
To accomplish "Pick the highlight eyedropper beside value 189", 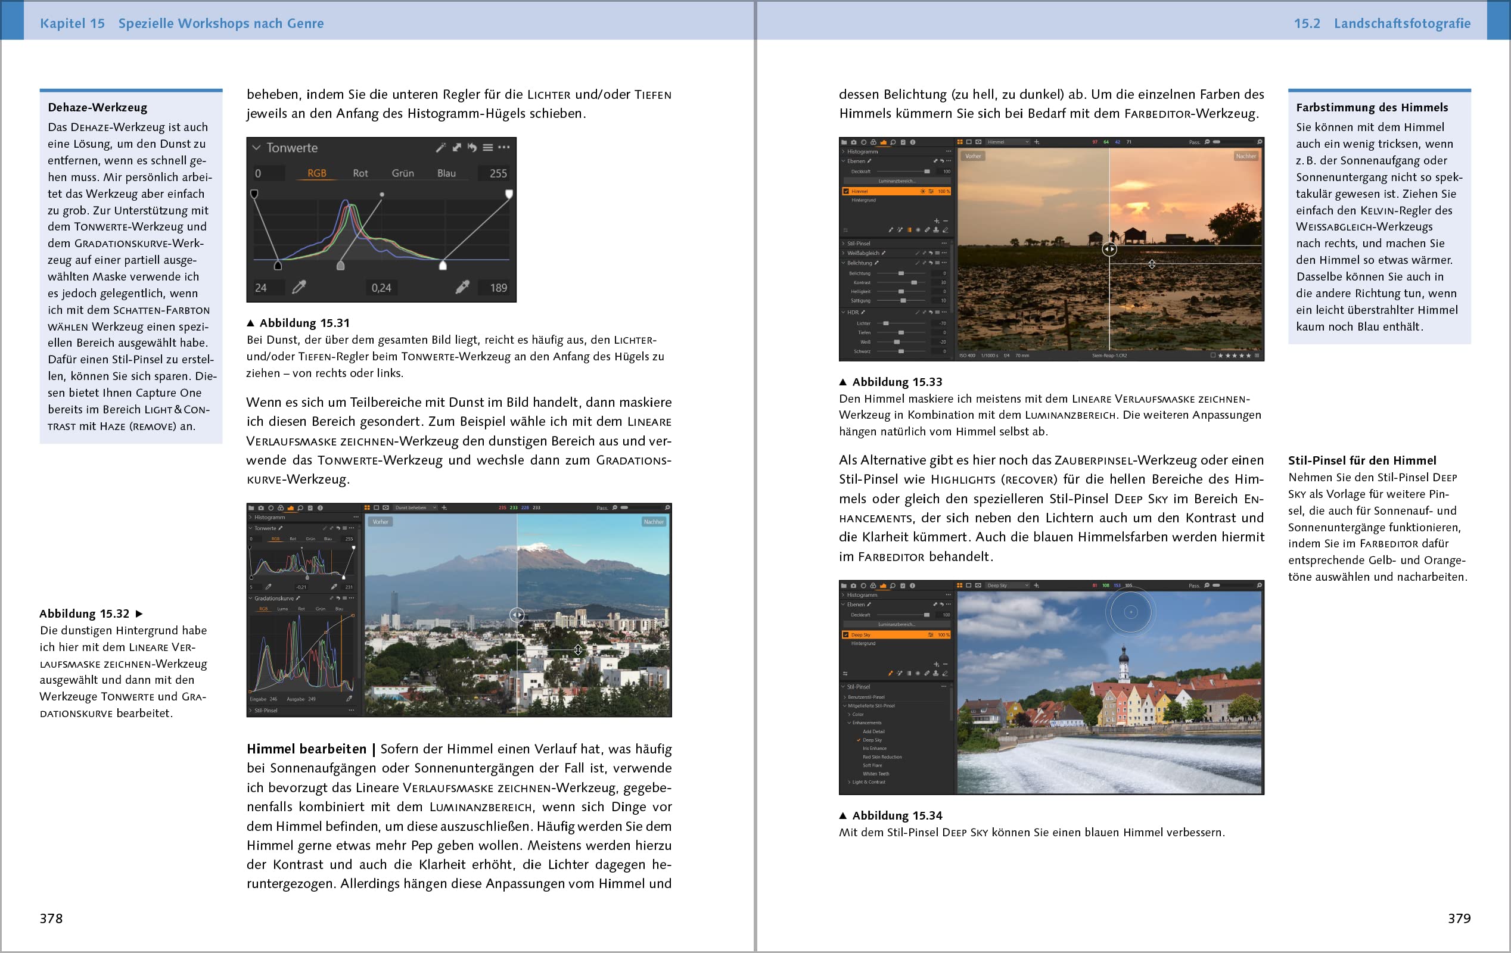I will click(462, 287).
